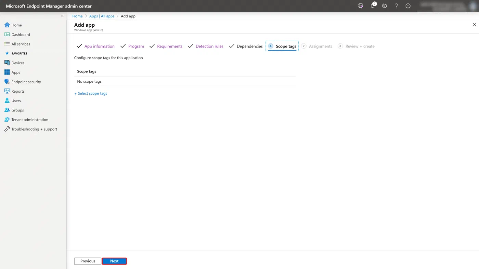This screenshot has width=479, height=269.
Task: Click the Home house icon in sidebar
Action: tap(7, 25)
